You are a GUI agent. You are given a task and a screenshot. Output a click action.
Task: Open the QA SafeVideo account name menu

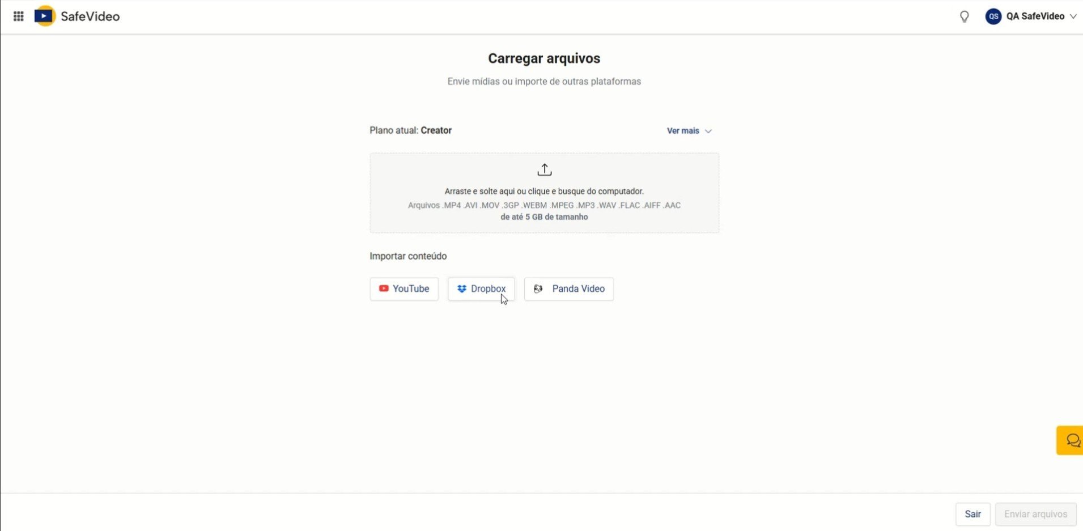pyautogui.click(x=1035, y=16)
